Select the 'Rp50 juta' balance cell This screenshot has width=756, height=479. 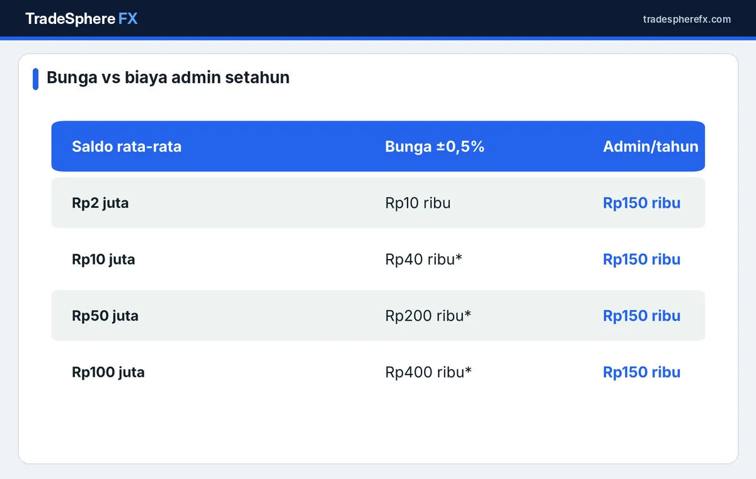click(105, 316)
